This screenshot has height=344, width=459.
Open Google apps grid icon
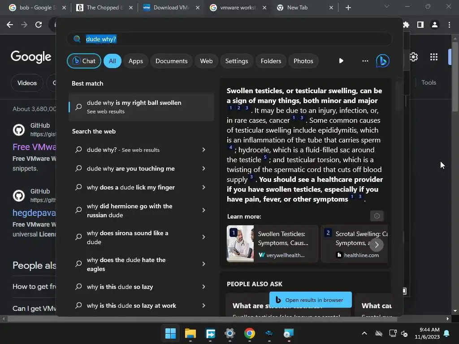pyautogui.click(x=434, y=57)
